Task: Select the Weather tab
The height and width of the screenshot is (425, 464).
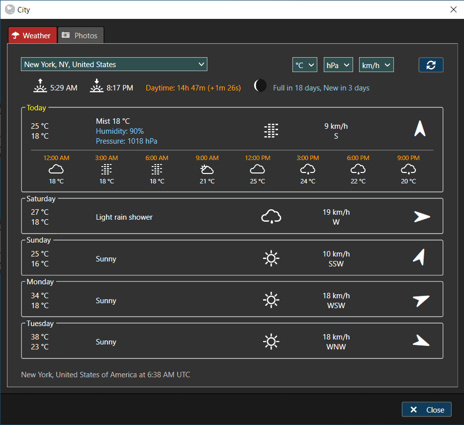Action: tap(32, 36)
